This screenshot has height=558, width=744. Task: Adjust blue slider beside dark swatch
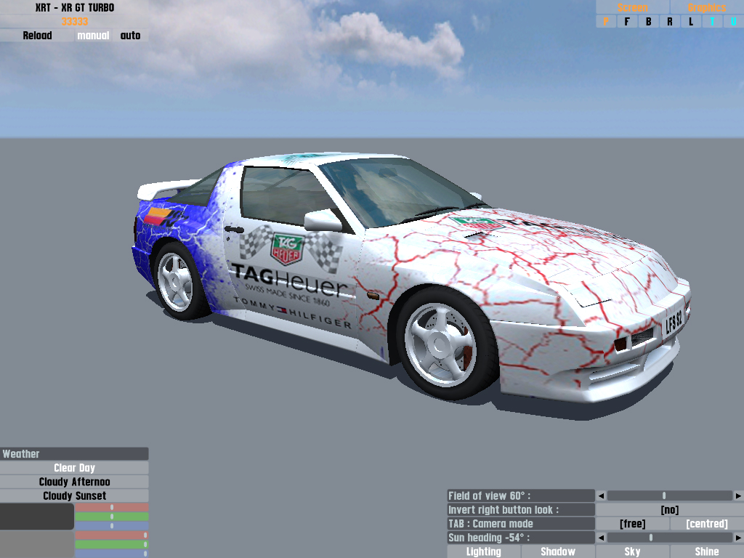pyautogui.click(x=111, y=526)
